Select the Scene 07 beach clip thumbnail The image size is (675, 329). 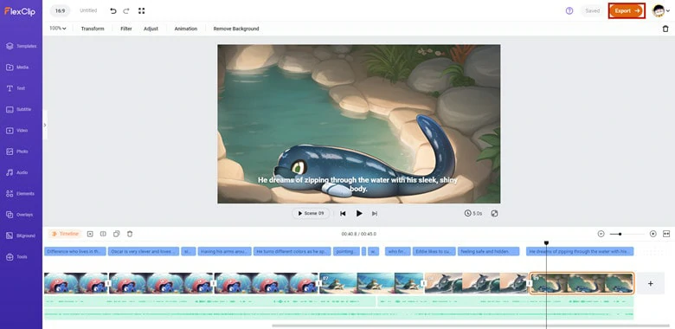point(371,283)
